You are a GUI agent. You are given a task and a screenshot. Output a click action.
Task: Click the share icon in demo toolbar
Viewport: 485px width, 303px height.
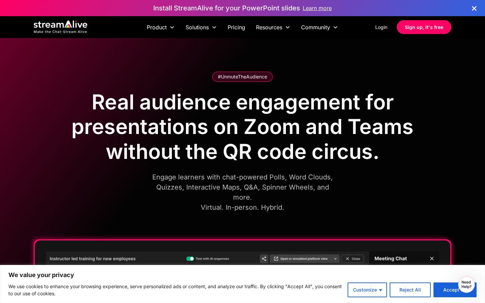coord(264,259)
